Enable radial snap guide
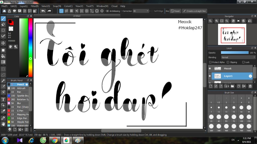 [82, 11]
